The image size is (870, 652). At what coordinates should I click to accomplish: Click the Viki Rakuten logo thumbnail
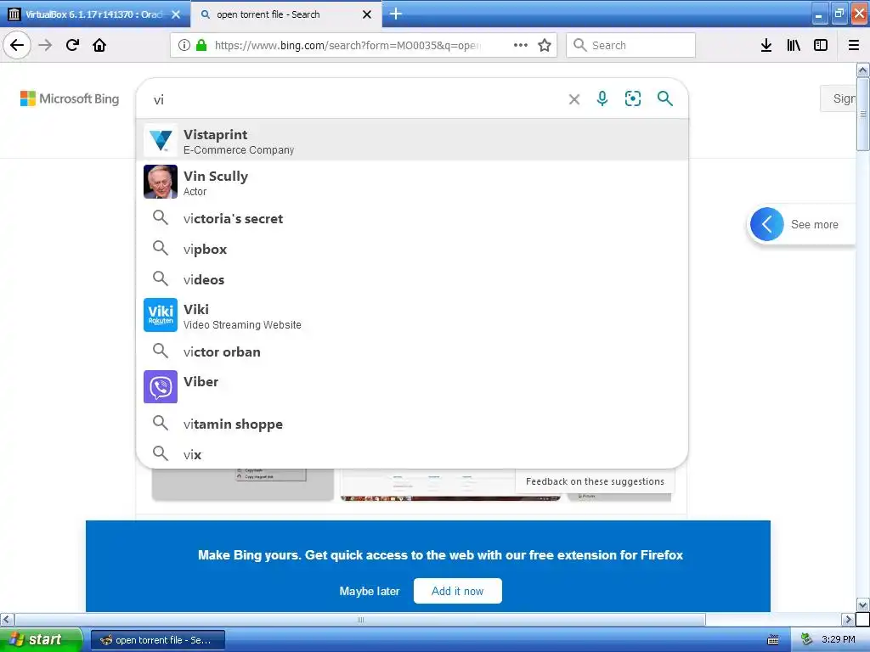point(161,315)
